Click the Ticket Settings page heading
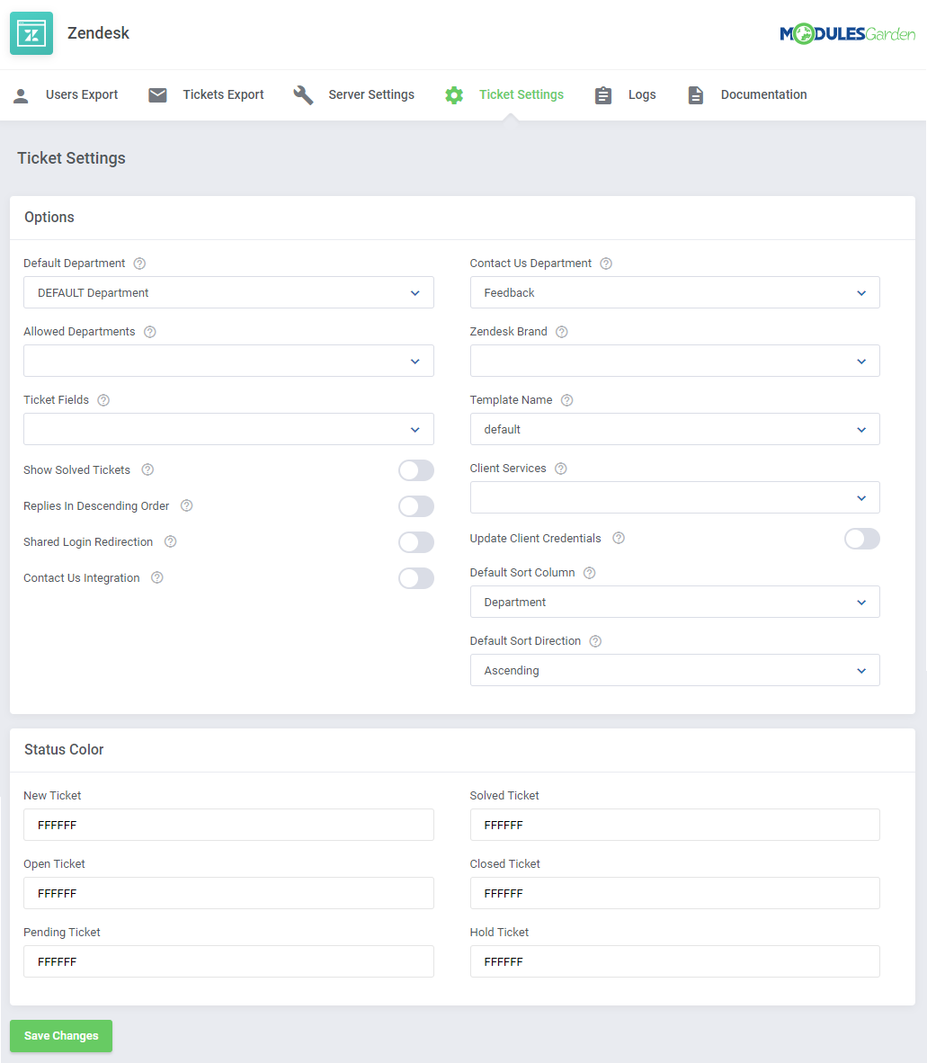Image resolution: width=927 pixels, height=1063 pixels. (71, 158)
